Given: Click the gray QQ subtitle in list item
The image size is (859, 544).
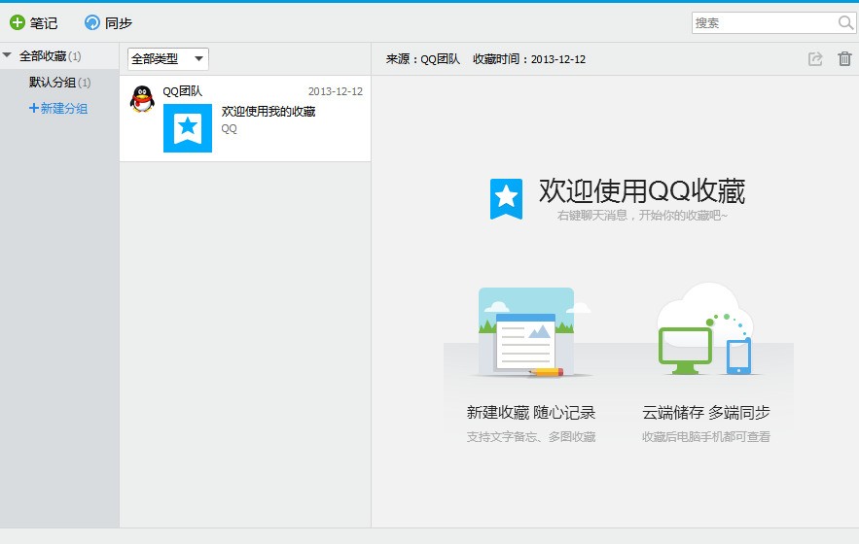Looking at the screenshot, I should click(229, 128).
